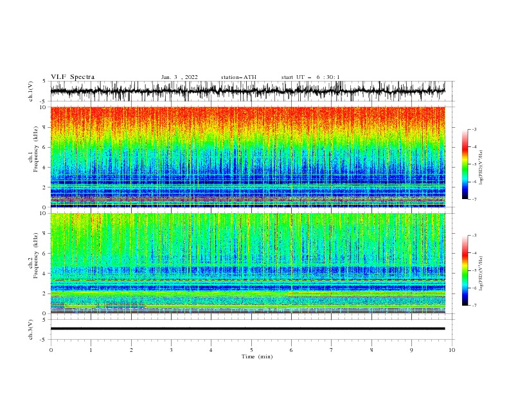Screen dimensions: 509x393
Task: Click the color scale bar beside ch.2 spectrogram
Action: tap(465, 270)
